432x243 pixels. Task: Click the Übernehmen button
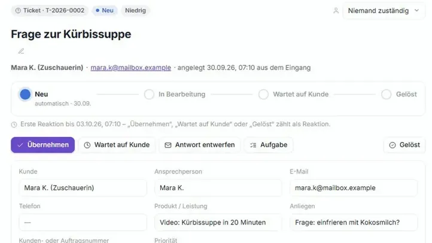tap(42, 145)
